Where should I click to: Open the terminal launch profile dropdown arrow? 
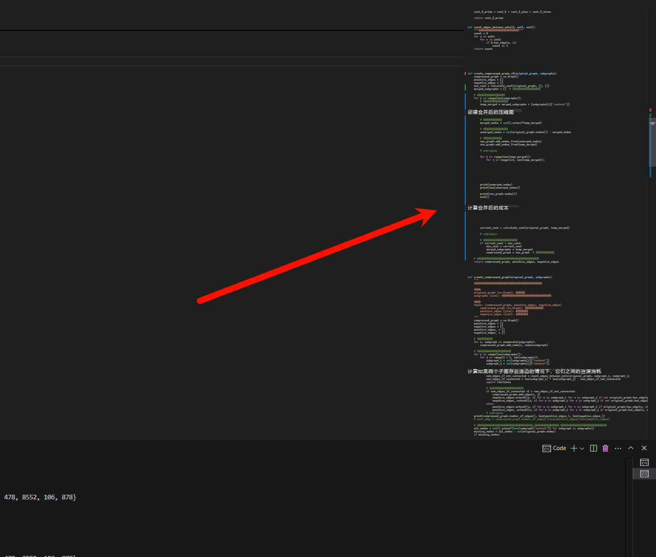coord(581,448)
